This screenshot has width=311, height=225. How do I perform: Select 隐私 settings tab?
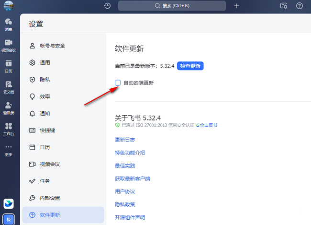coord(45,80)
